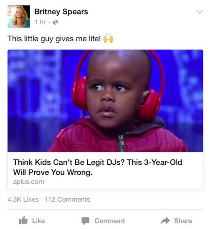Open the 1 hr post timestamp

40,22
